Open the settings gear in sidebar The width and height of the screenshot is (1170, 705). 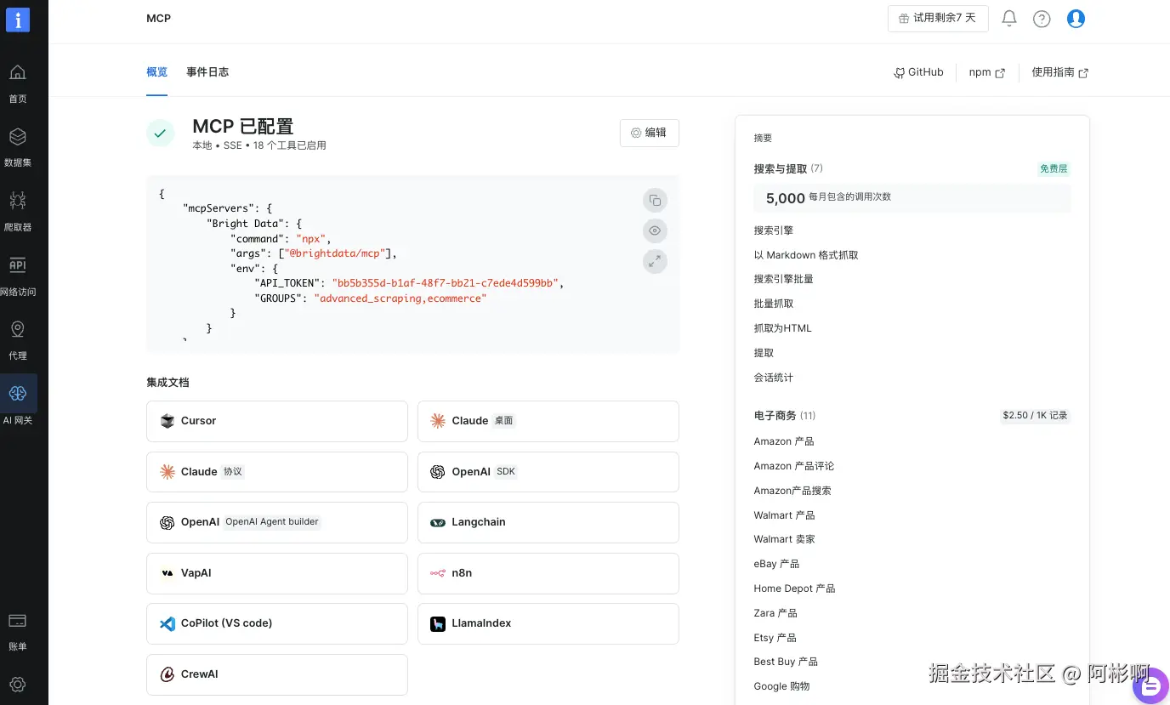[18, 685]
